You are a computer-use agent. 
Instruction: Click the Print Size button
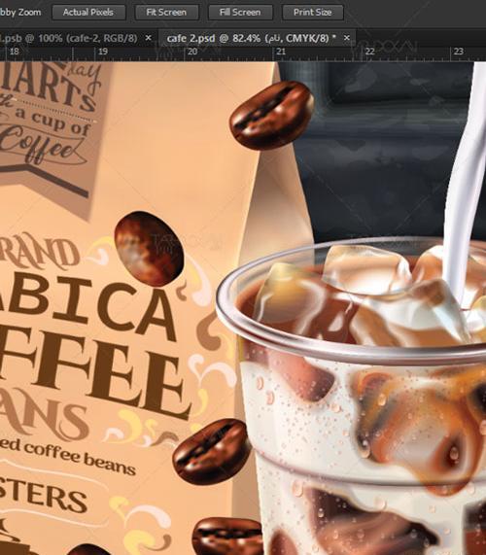pos(313,13)
